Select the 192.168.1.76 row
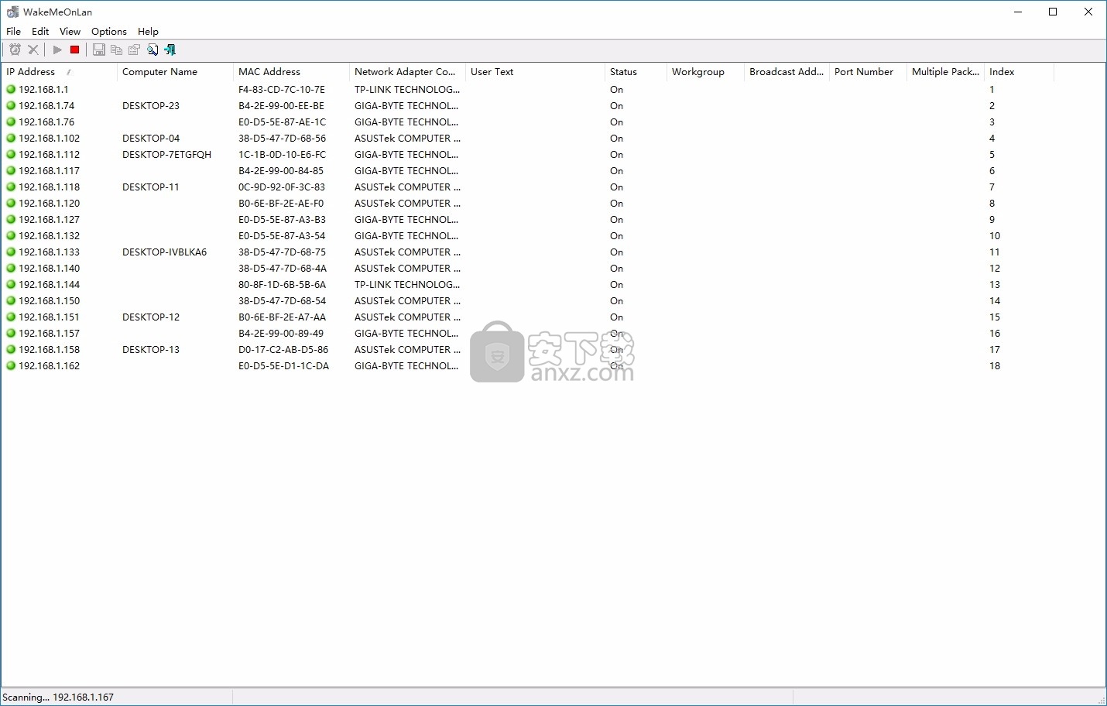 (x=527, y=122)
